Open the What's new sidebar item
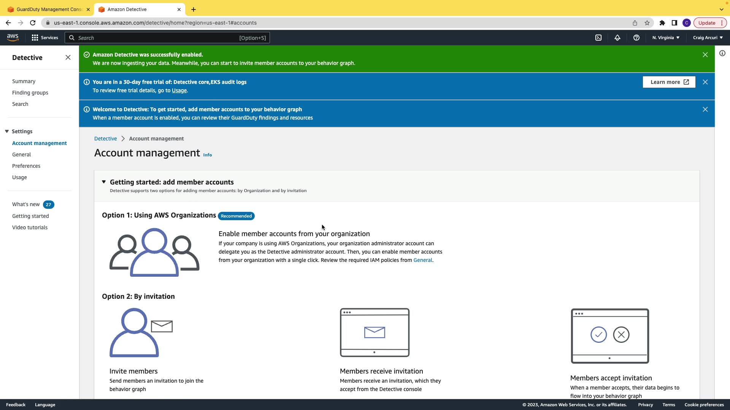The height and width of the screenshot is (410, 730). point(26,204)
